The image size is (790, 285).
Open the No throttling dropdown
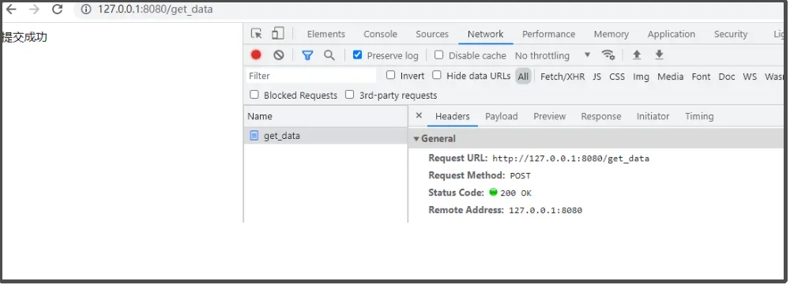552,55
